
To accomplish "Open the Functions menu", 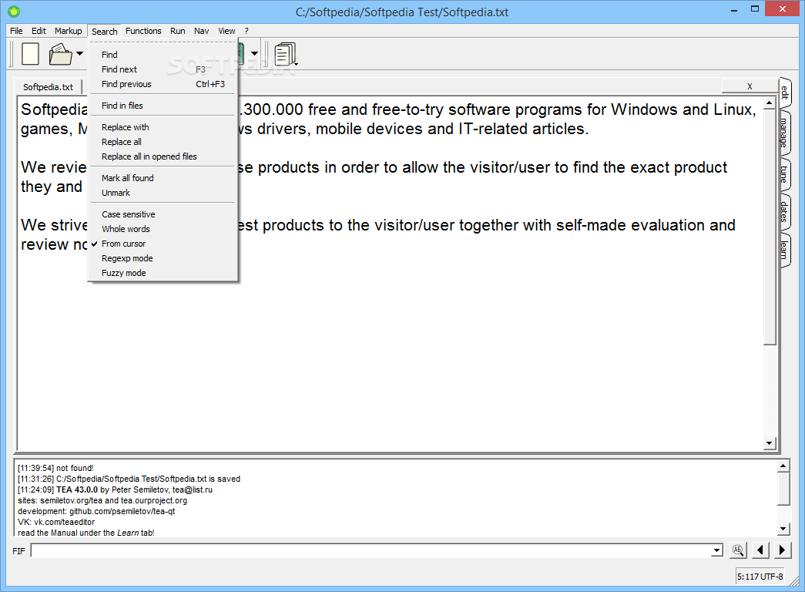I will coord(143,31).
